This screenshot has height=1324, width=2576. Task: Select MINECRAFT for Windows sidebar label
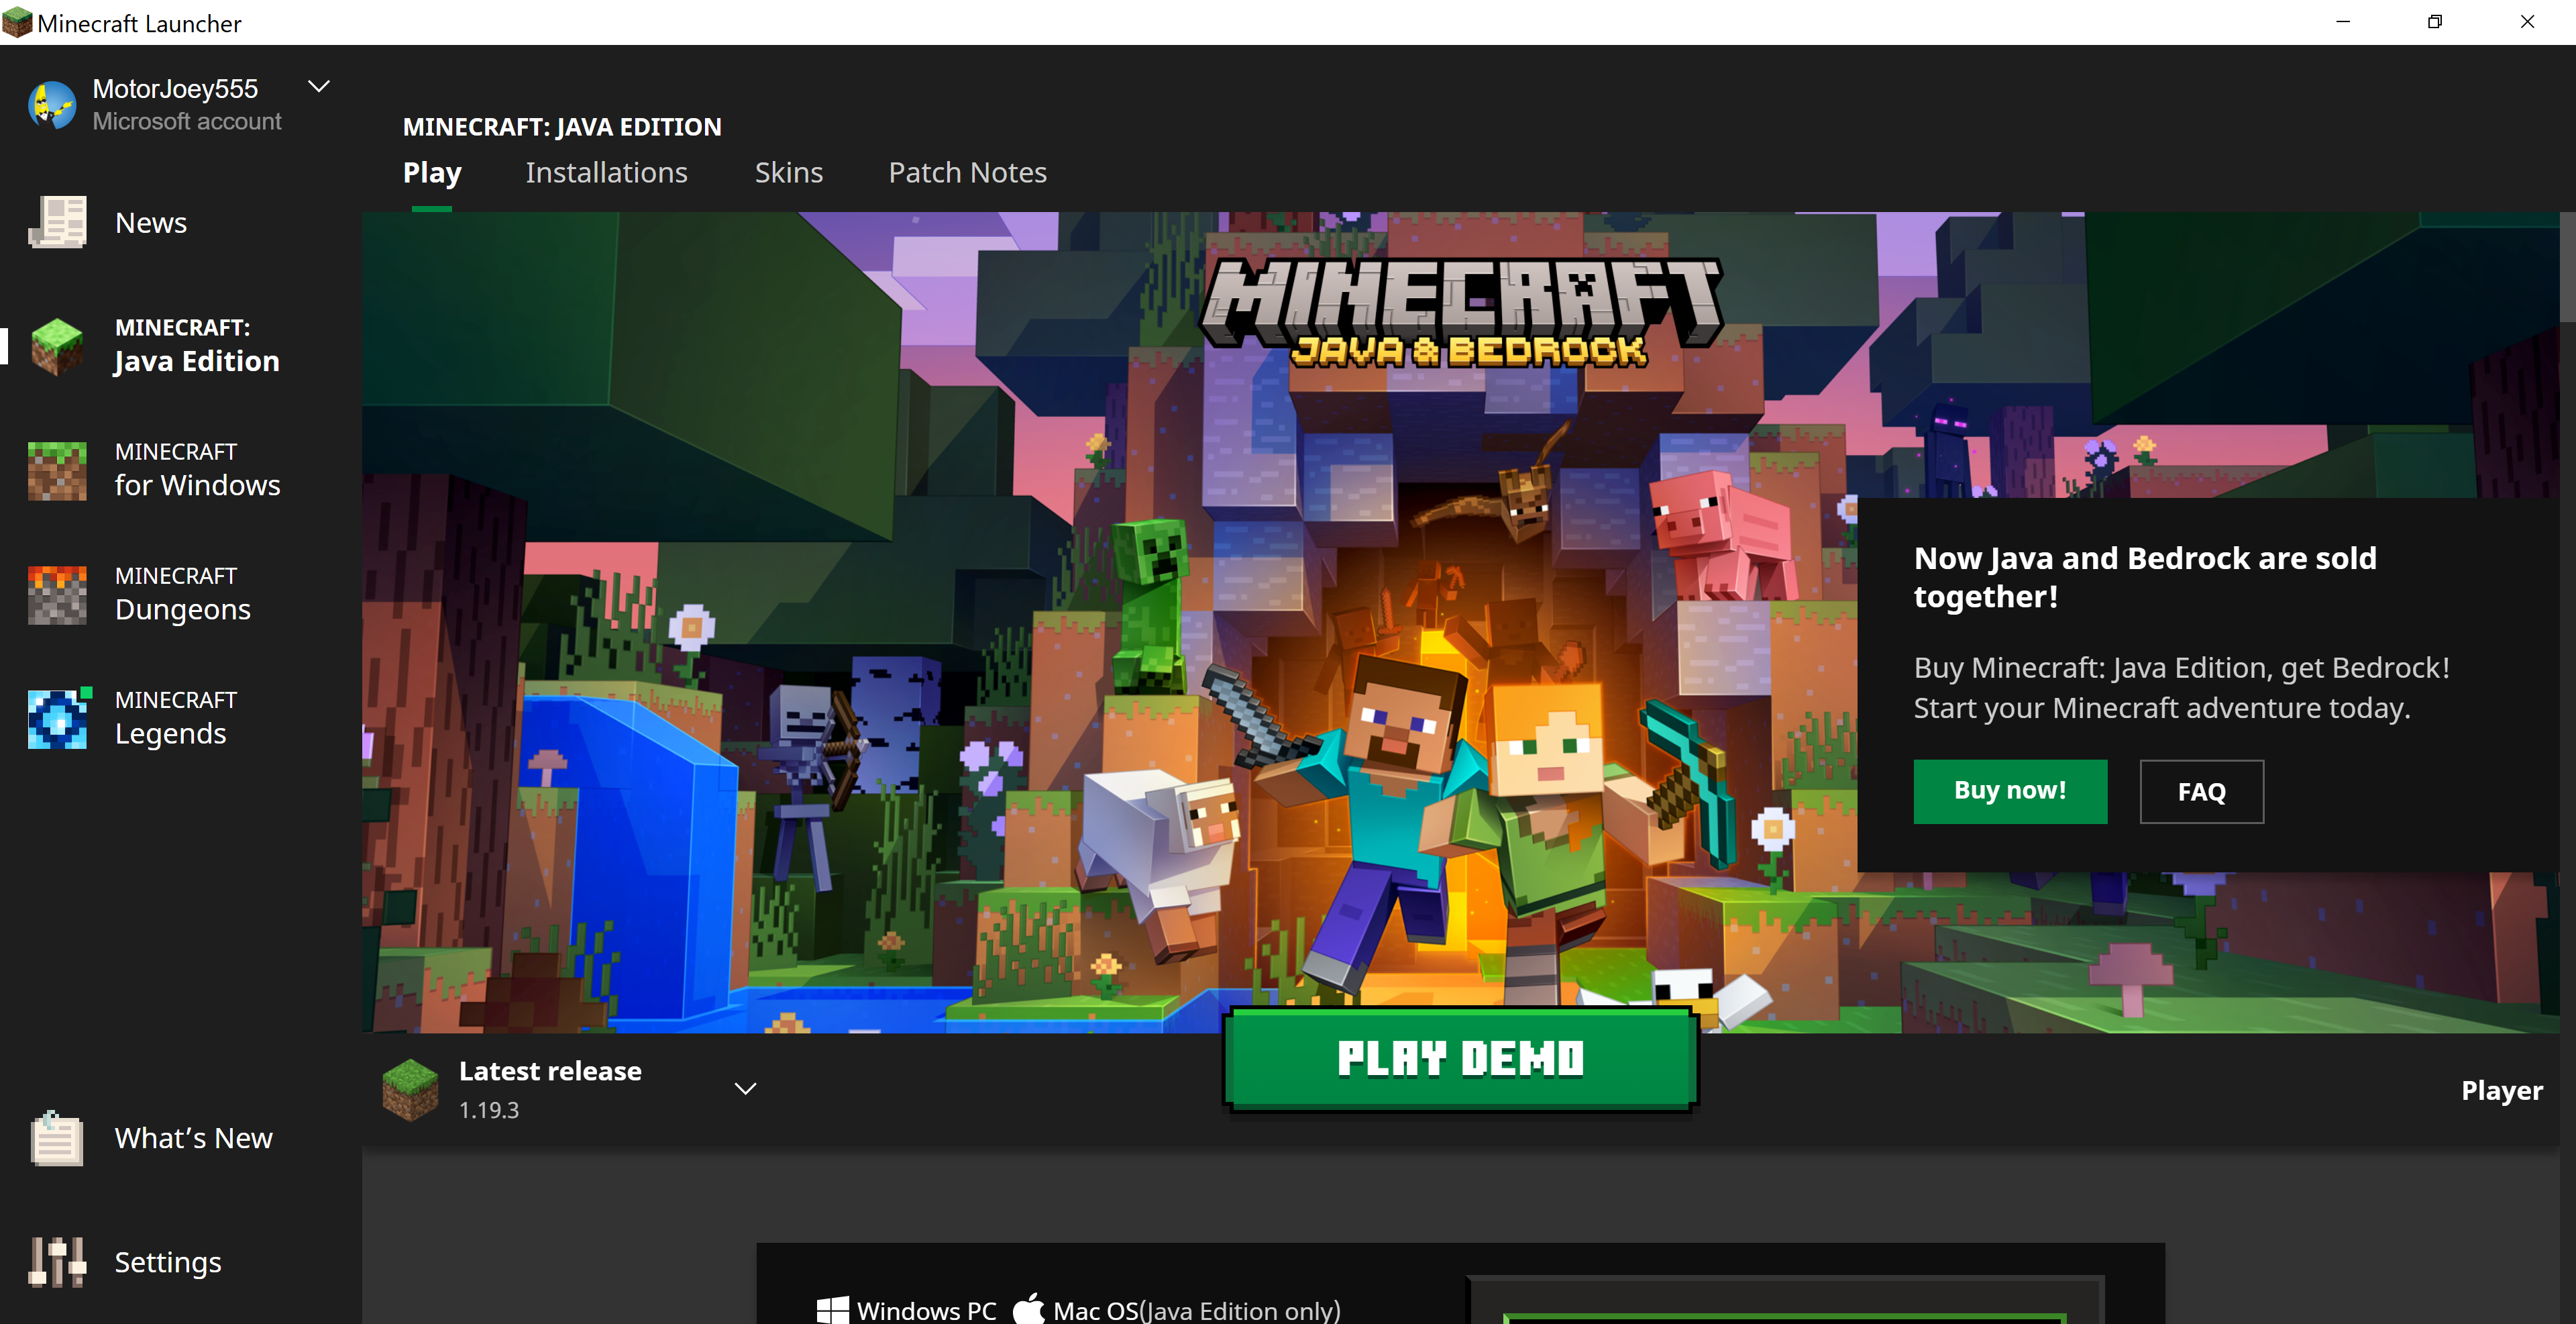point(197,470)
